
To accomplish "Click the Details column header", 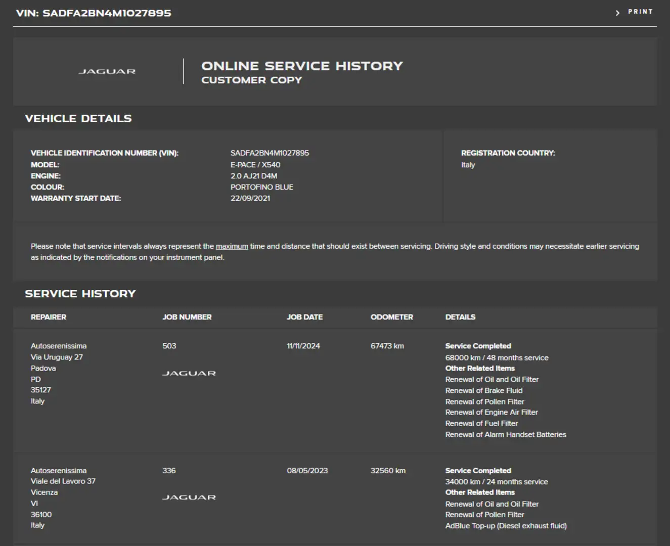I will [x=460, y=317].
